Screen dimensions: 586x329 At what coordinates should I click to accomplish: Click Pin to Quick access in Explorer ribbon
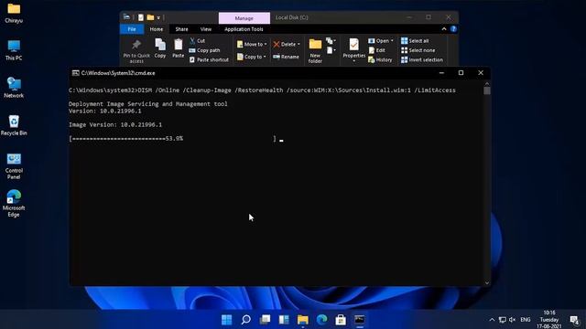click(x=136, y=51)
